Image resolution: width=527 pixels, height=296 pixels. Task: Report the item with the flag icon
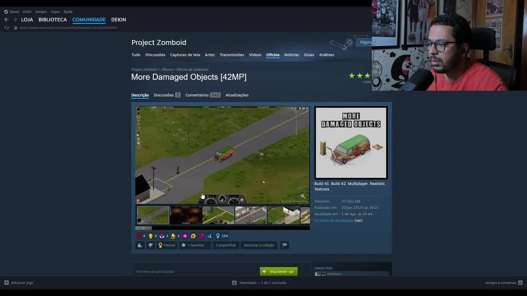click(284, 245)
